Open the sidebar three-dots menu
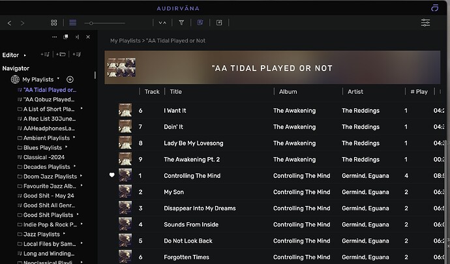The image size is (450, 264). tap(55, 37)
